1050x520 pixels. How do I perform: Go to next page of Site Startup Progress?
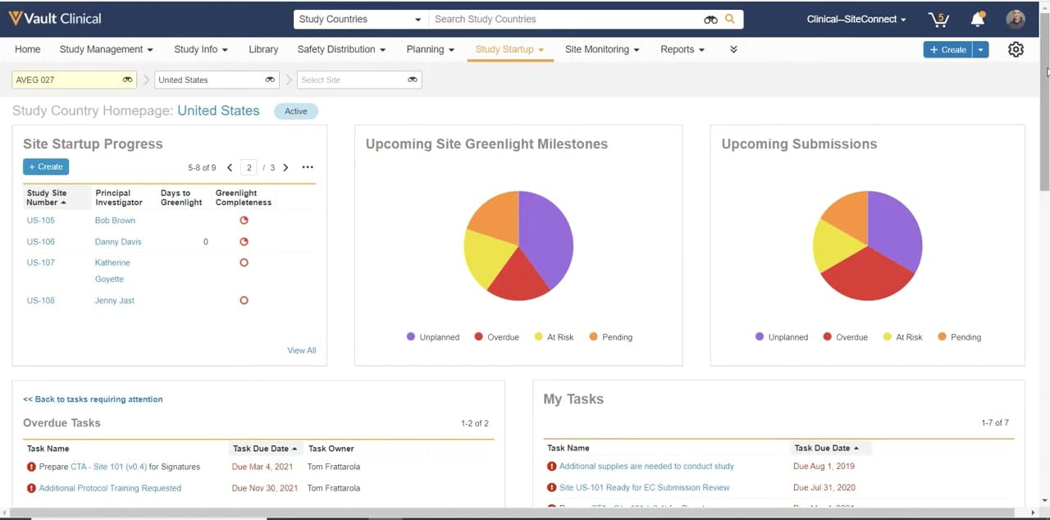click(x=285, y=167)
